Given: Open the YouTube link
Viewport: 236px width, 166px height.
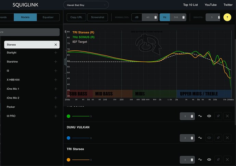Looking at the screenshot, I should pyautogui.click(x=211, y=5).
